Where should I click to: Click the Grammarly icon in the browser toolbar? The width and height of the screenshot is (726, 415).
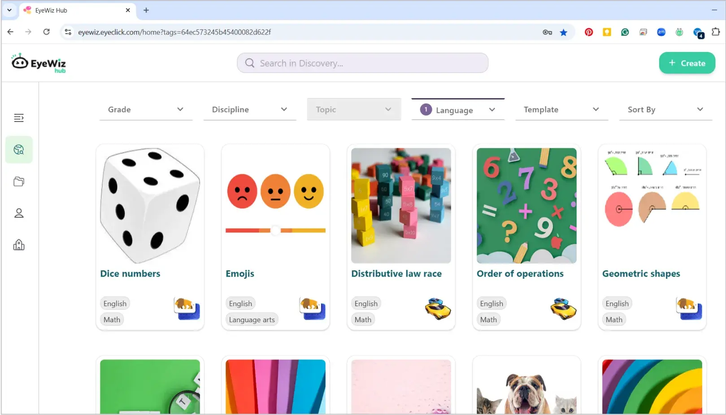[x=625, y=32]
